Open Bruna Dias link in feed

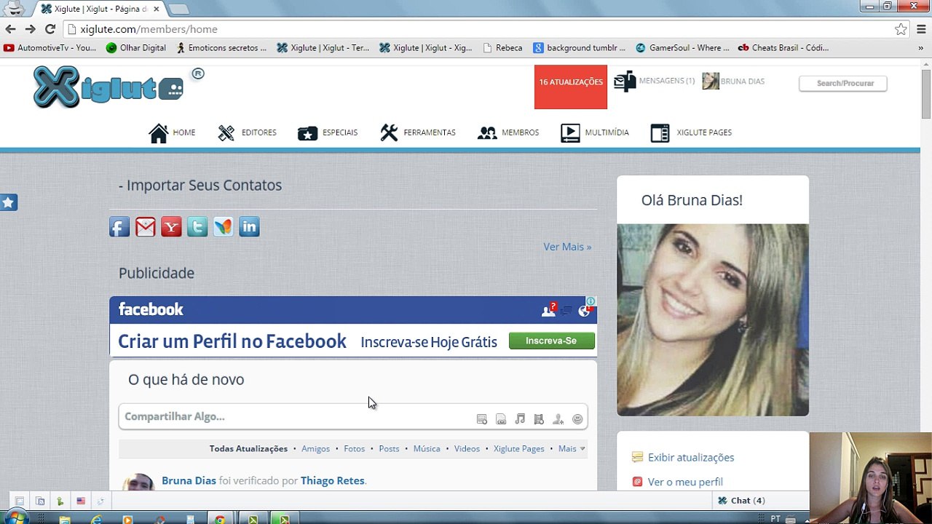tap(189, 480)
